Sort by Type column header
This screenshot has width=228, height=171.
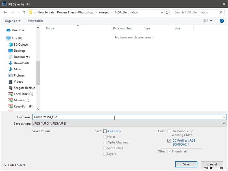pos(147,28)
